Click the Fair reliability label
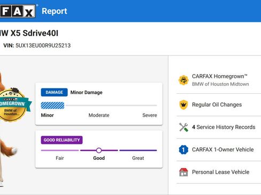Image resolution: width=261 pixels, height=195 pixels. [60, 158]
